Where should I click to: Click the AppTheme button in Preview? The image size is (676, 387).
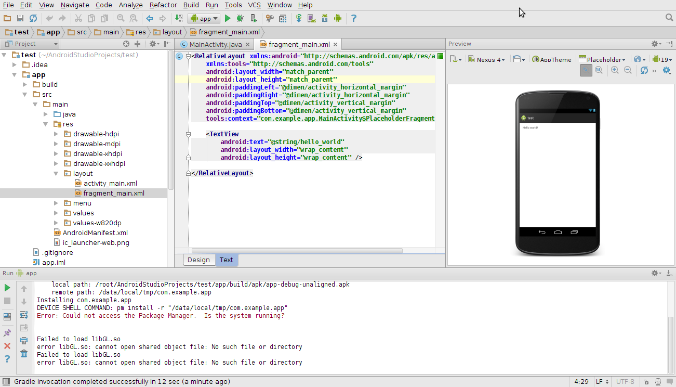[551, 59]
